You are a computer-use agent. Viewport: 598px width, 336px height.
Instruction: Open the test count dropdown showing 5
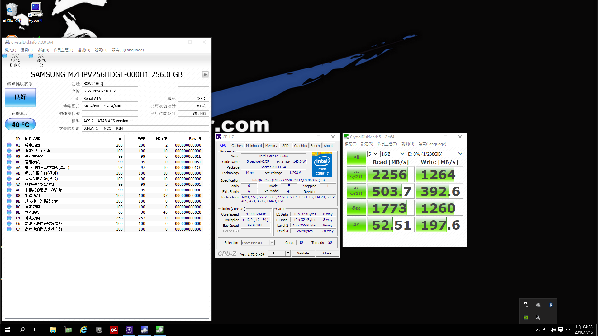coord(373,154)
